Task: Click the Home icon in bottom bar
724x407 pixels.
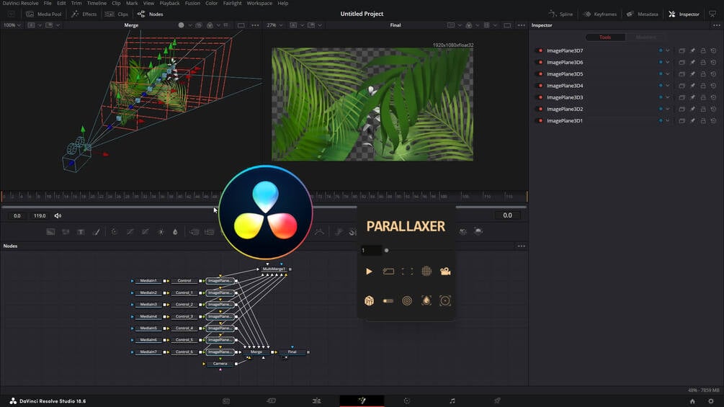Action: coord(692,401)
